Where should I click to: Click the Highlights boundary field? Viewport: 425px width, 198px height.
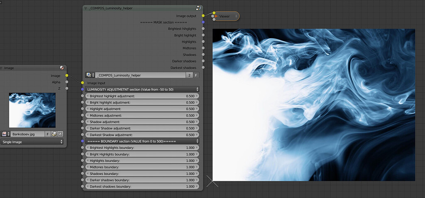142,161
